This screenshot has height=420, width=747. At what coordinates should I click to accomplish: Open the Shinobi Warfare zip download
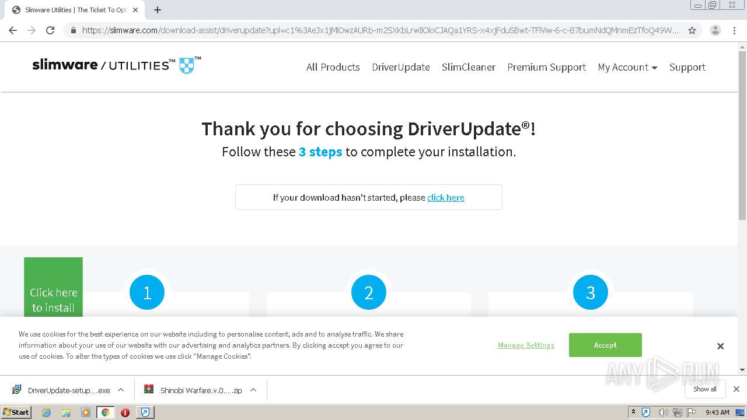point(193,390)
